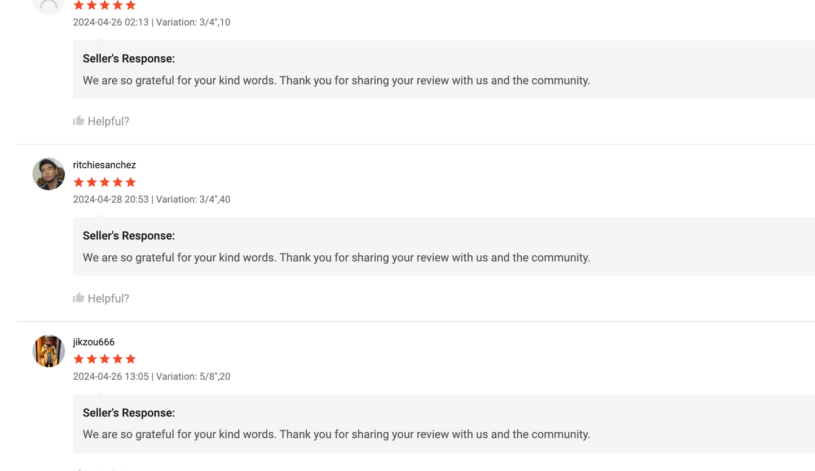
Task: Click the seller's reply text under jikzou666's review
Action: pos(336,434)
